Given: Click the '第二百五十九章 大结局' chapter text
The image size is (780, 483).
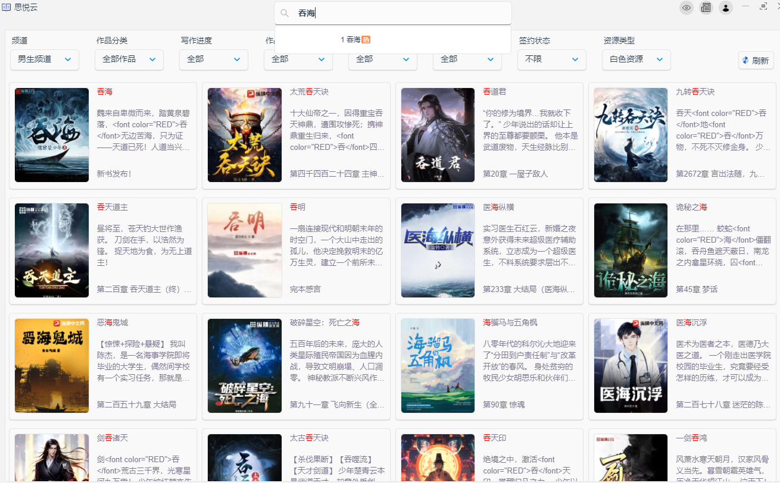Looking at the screenshot, I should pos(136,404).
